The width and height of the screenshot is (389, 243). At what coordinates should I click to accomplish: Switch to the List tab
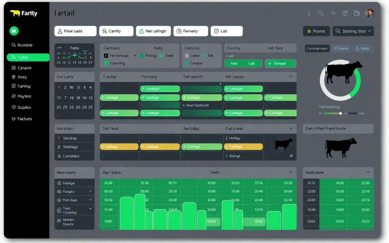(x=227, y=31)
